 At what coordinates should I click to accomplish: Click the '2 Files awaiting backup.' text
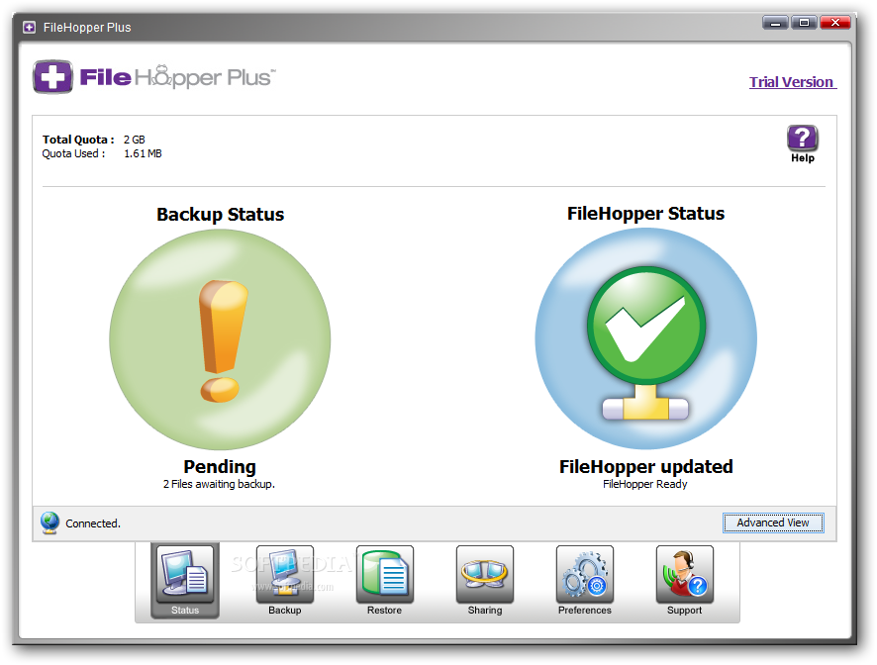(220, 484)
